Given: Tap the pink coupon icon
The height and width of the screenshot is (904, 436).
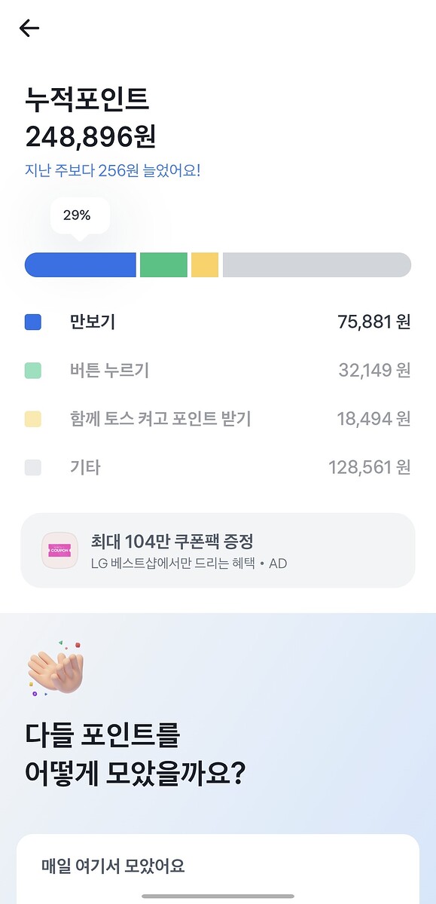Looking at the screenshot, I should coord(59,551).
